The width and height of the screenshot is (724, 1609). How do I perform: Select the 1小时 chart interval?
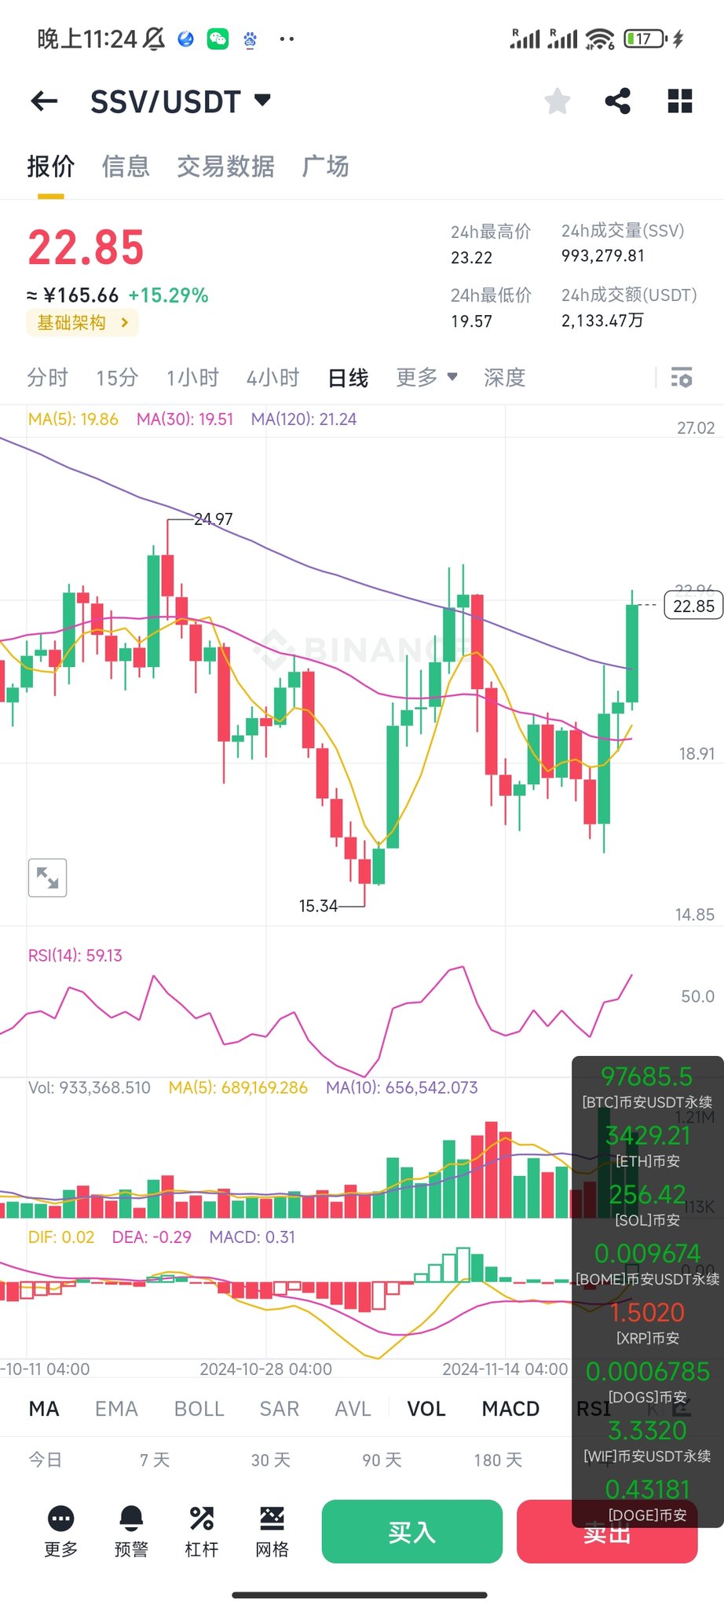(192, 378)
